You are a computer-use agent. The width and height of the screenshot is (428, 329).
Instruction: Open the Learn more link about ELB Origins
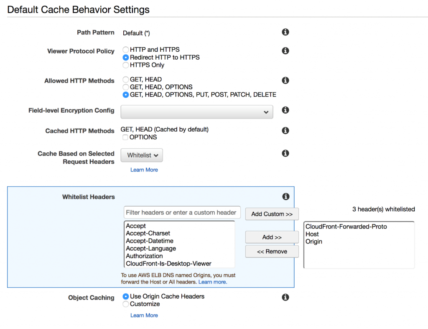[x=213, y=282]
